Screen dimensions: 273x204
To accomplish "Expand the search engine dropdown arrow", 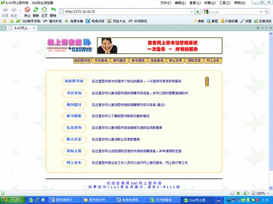I will tap(261, 12).
